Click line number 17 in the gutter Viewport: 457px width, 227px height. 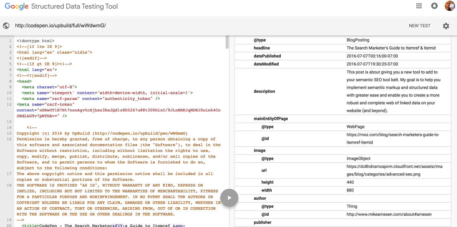[x=9, y=174]
